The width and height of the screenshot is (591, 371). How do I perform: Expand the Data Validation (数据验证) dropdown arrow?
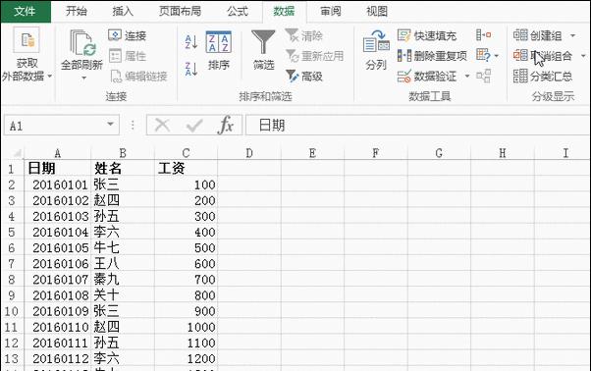[467, 77]
